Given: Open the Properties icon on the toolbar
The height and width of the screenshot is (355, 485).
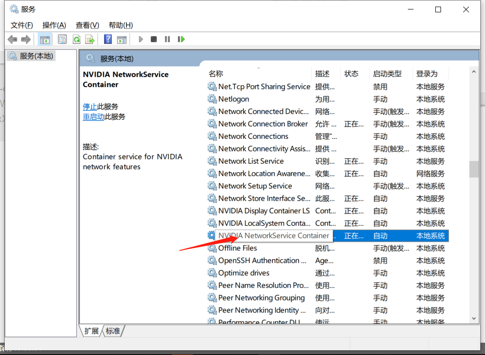Looking at the screenshot, I should [x=62, y=39].
